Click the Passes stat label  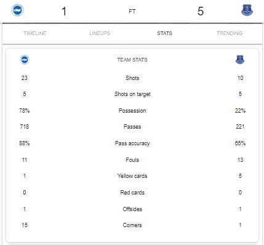tap(132, 127)
